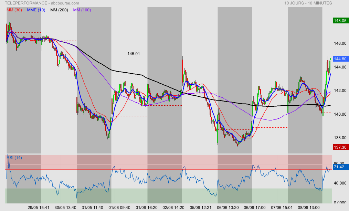
Task: Click the 06/06 17:00 time axis label
Action: (x=255, y=208)
